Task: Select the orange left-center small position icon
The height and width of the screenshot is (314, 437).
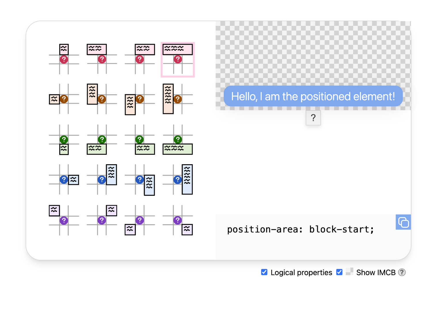Action: [x=64, y=99]
